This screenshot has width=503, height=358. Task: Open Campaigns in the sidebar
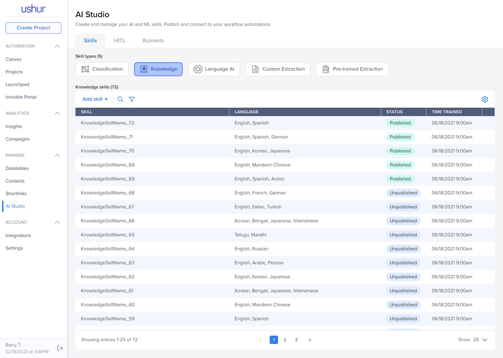coord(18,139)
